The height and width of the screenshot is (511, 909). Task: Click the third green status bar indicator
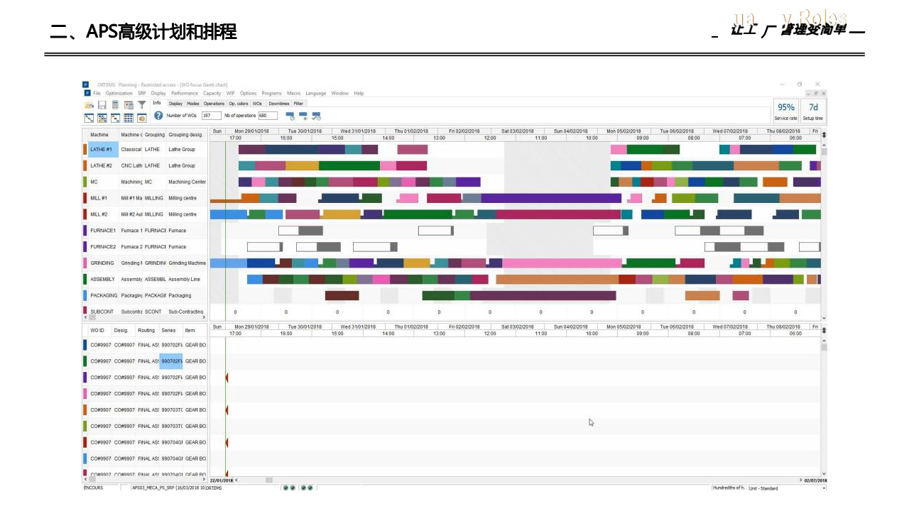(303, 488)
